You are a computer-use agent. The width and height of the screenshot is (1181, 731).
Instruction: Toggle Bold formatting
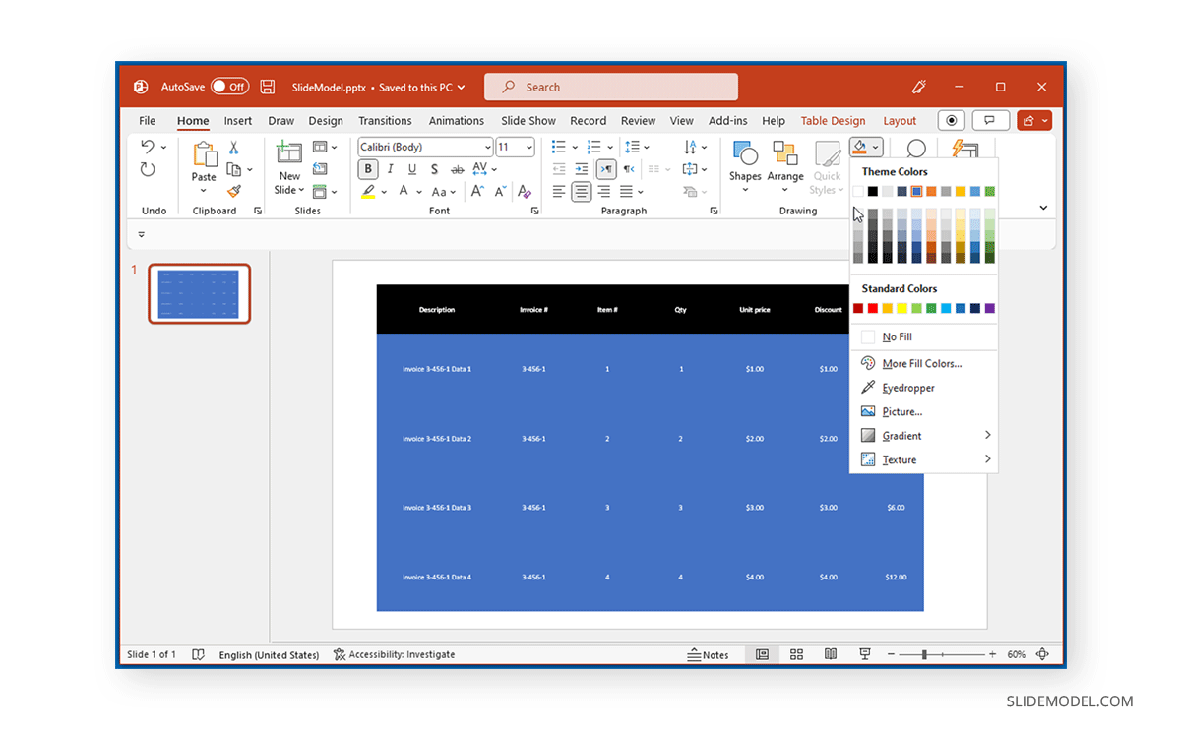368,169
